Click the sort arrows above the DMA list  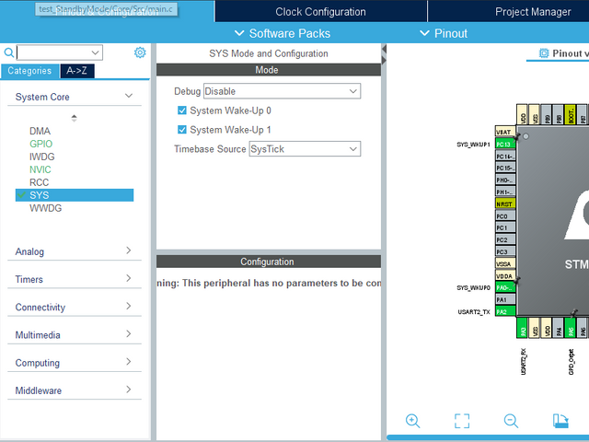(x=74, y=118)
